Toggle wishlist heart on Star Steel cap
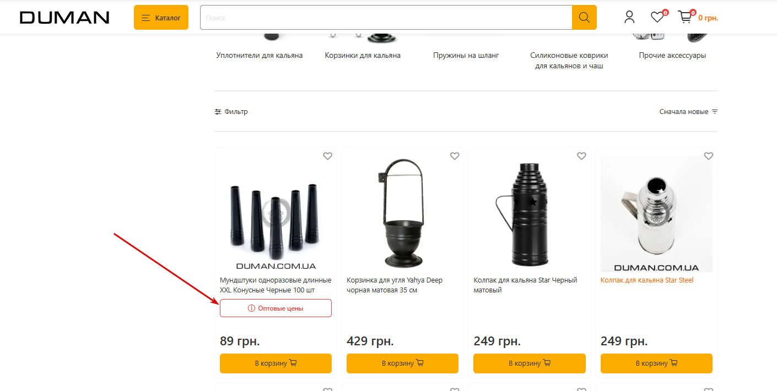777x391 pixels. [x=709, y=156]
